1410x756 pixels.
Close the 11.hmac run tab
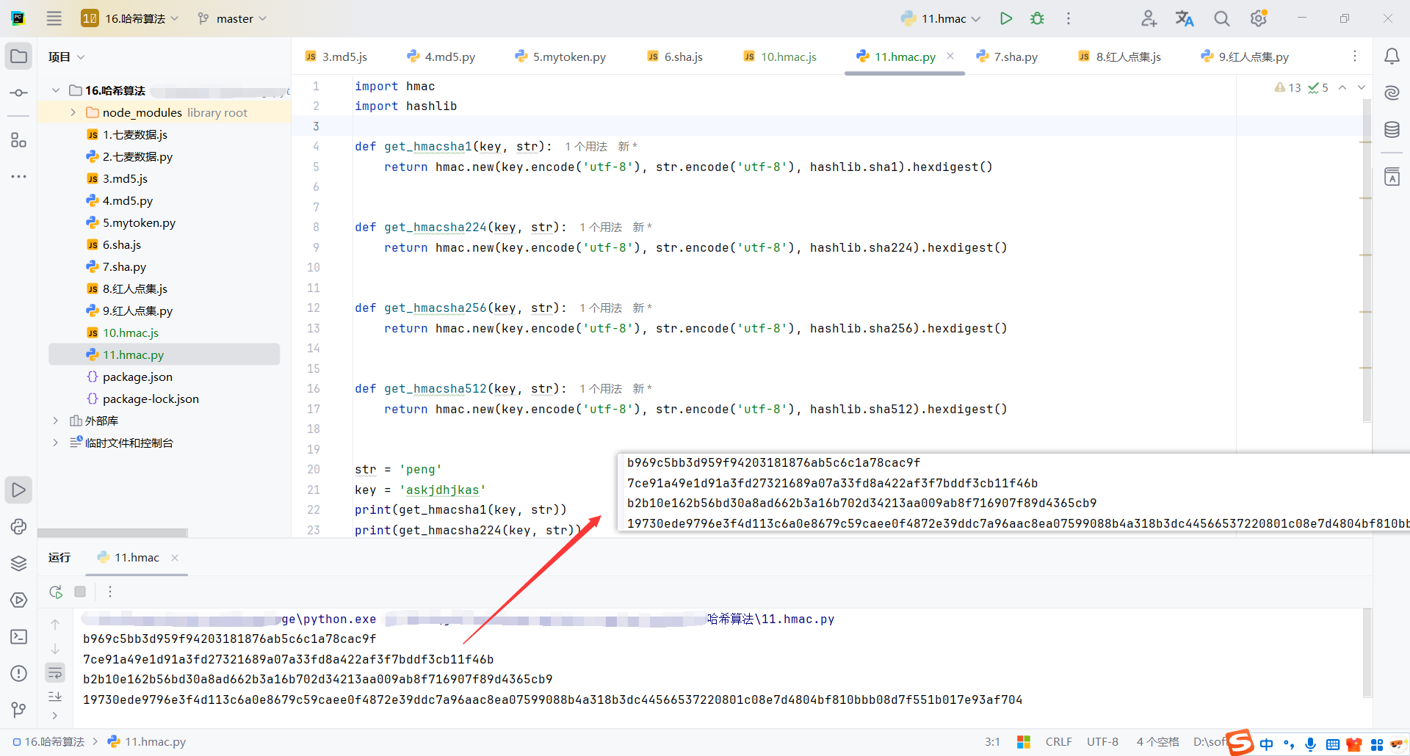pos(175,558)
